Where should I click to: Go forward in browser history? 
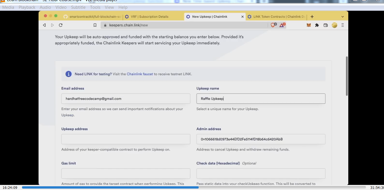52,25
